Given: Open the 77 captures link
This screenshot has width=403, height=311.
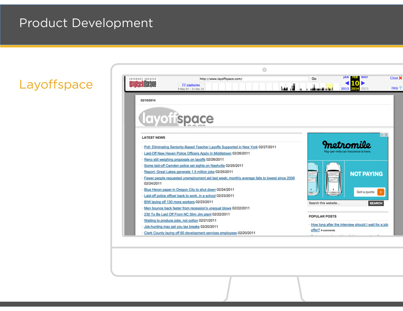Looking at the screenshot, I should 191,85.
